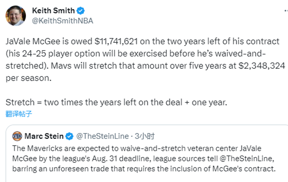The height and width of the screenshot is (182, 288).
Task: Click the "per season." text line
Action: 28,78
